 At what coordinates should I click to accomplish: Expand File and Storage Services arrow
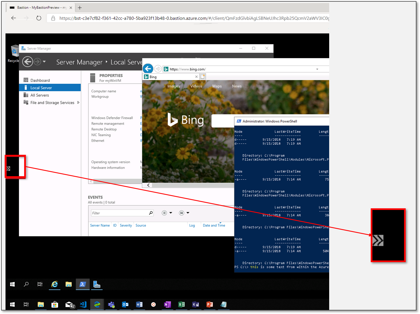click(78, 103)
